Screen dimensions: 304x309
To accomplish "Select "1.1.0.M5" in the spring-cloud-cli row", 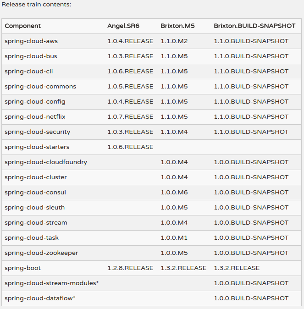I will tap(174, 72).
